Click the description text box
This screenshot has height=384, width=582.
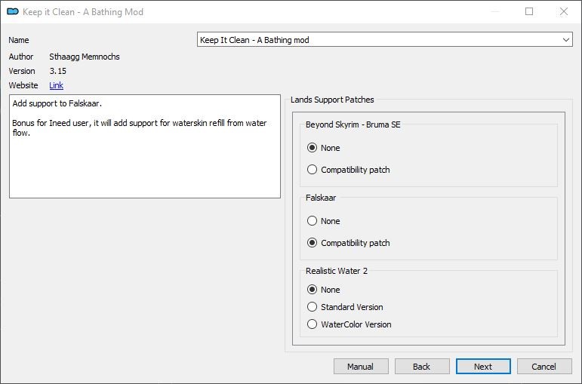[x=145, y=146]
